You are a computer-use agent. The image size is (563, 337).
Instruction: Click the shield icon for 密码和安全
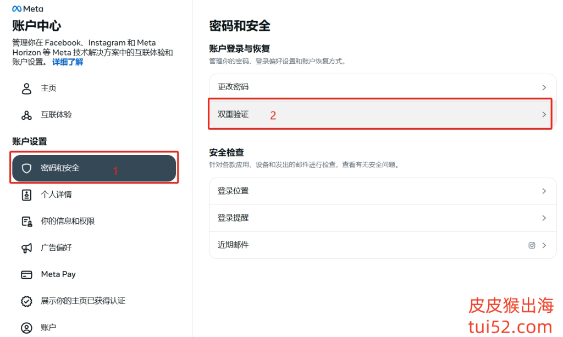click(x=26, y=168)
